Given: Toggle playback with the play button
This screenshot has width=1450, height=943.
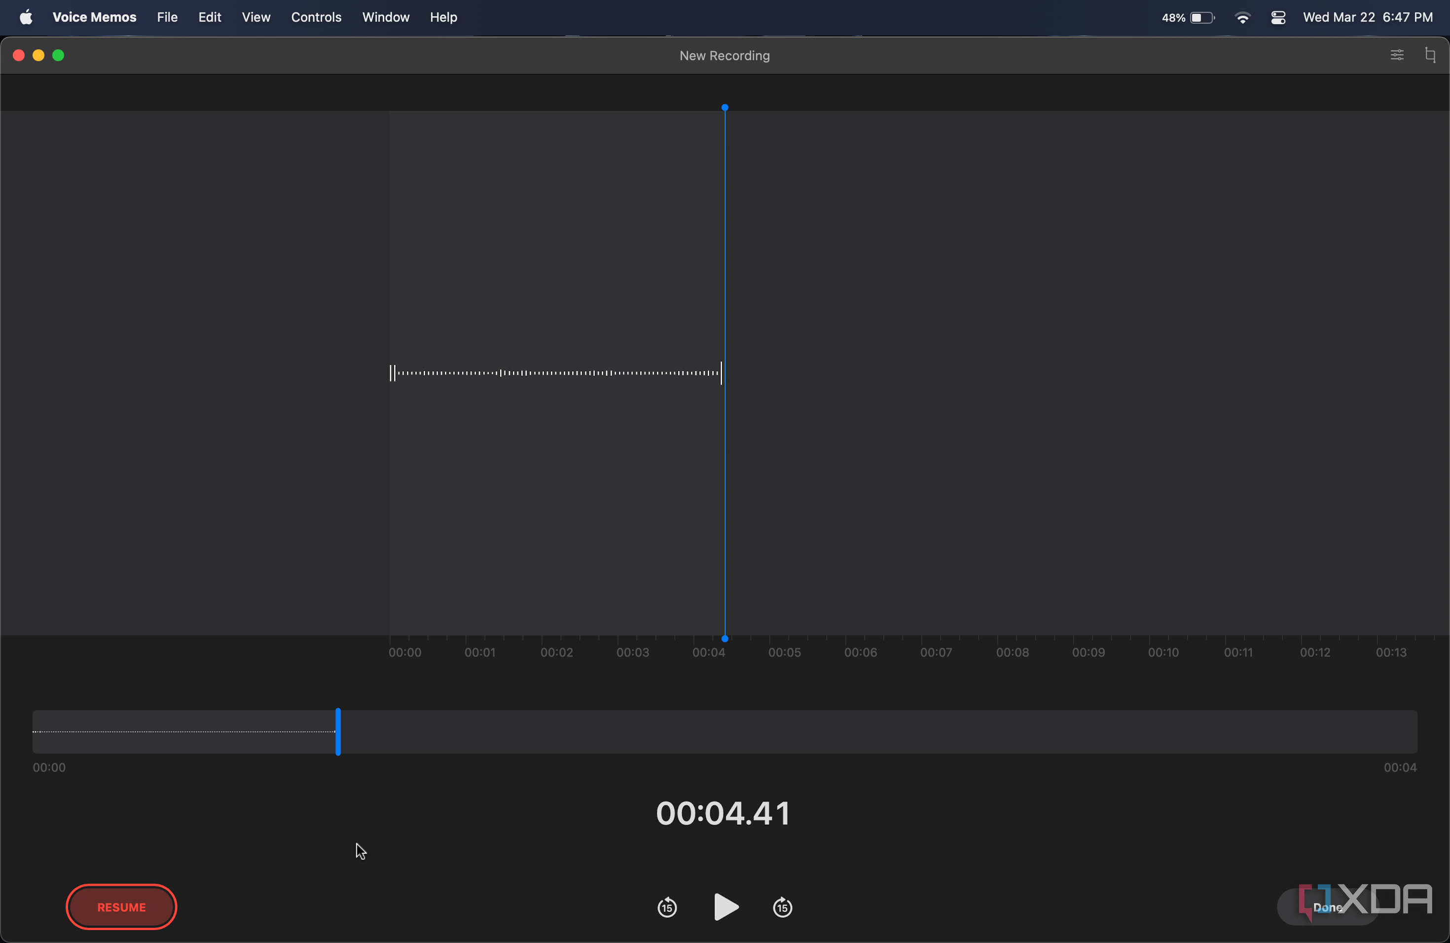Looking at the screenshot, I should click(725, 907).
